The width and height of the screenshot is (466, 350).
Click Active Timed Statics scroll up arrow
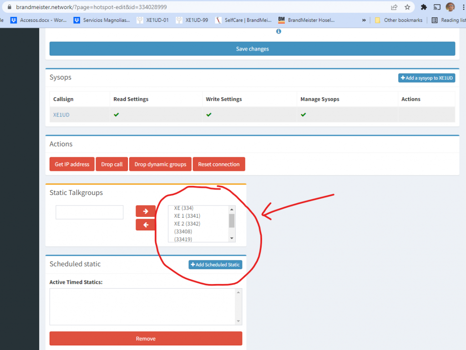tap(238, 292)
